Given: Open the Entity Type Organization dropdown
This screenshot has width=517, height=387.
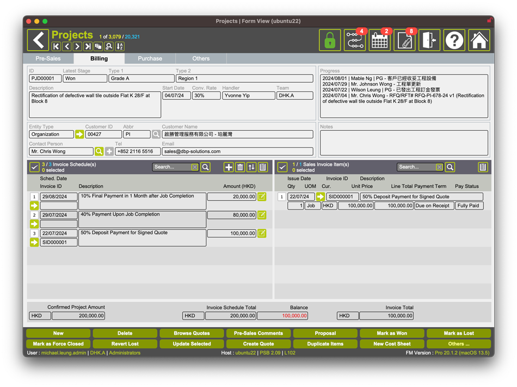Looking at the screenshot, I should 51,134.
